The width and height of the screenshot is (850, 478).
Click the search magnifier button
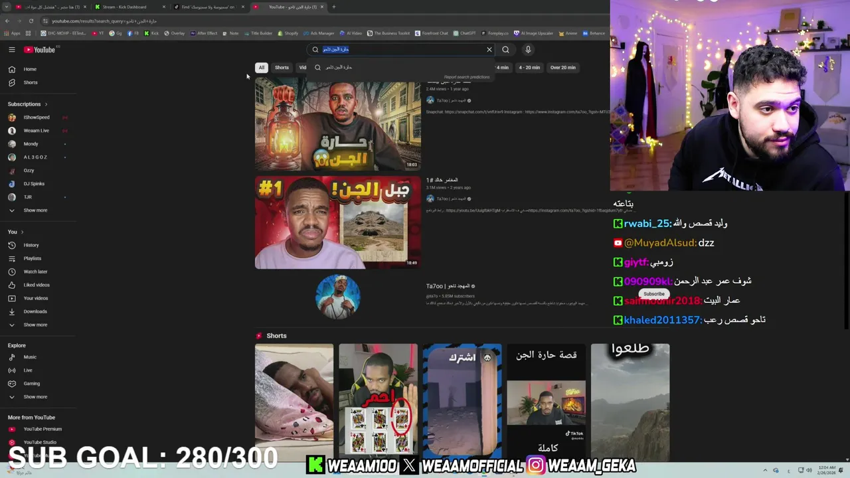click(505, 49)
